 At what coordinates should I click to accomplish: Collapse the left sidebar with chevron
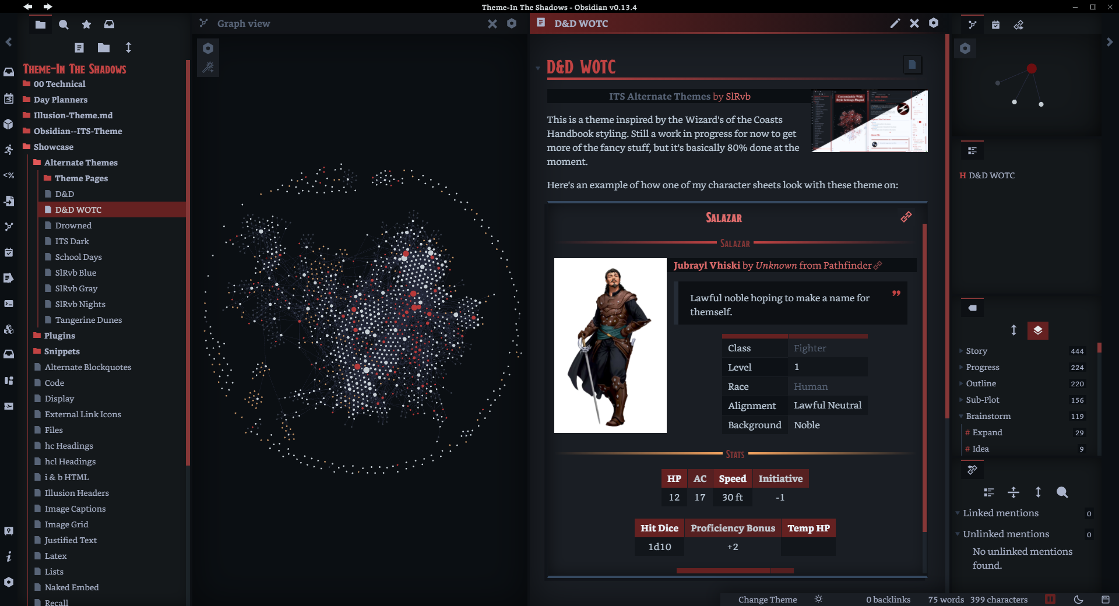(x=9, y=42)
